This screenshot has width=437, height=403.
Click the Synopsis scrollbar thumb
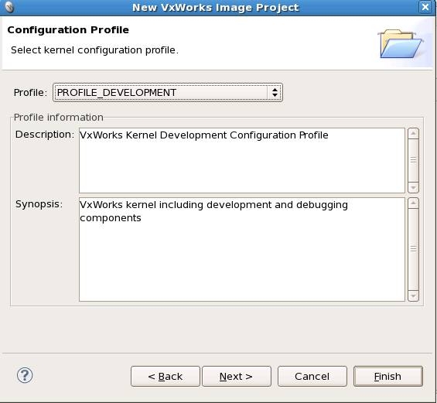tap(413, 249)
